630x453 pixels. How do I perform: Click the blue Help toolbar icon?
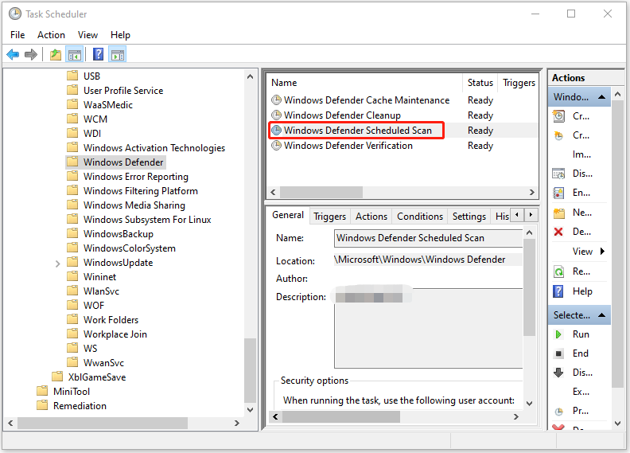(x=98, y=54)
